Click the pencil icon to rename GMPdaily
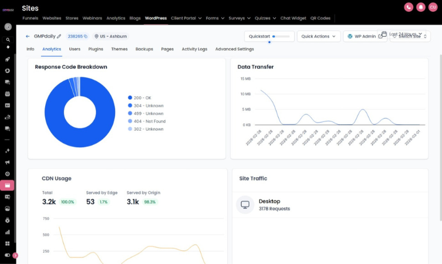442x264 pixels. tap(59, 36)
